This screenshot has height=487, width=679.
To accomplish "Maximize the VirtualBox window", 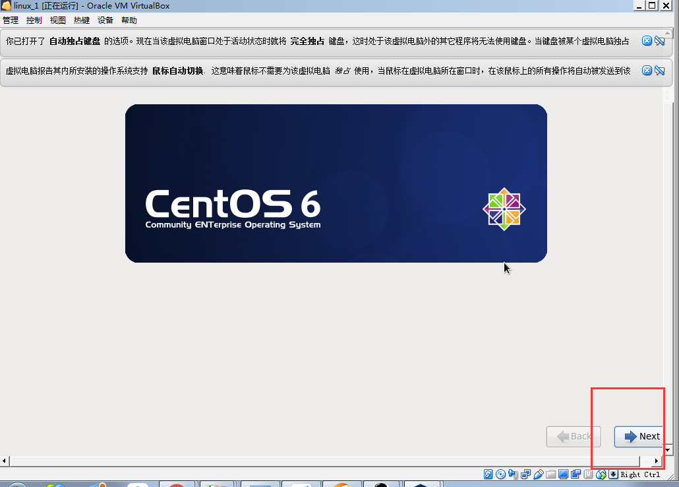I will pyautogui.click(x=652, y=6).
